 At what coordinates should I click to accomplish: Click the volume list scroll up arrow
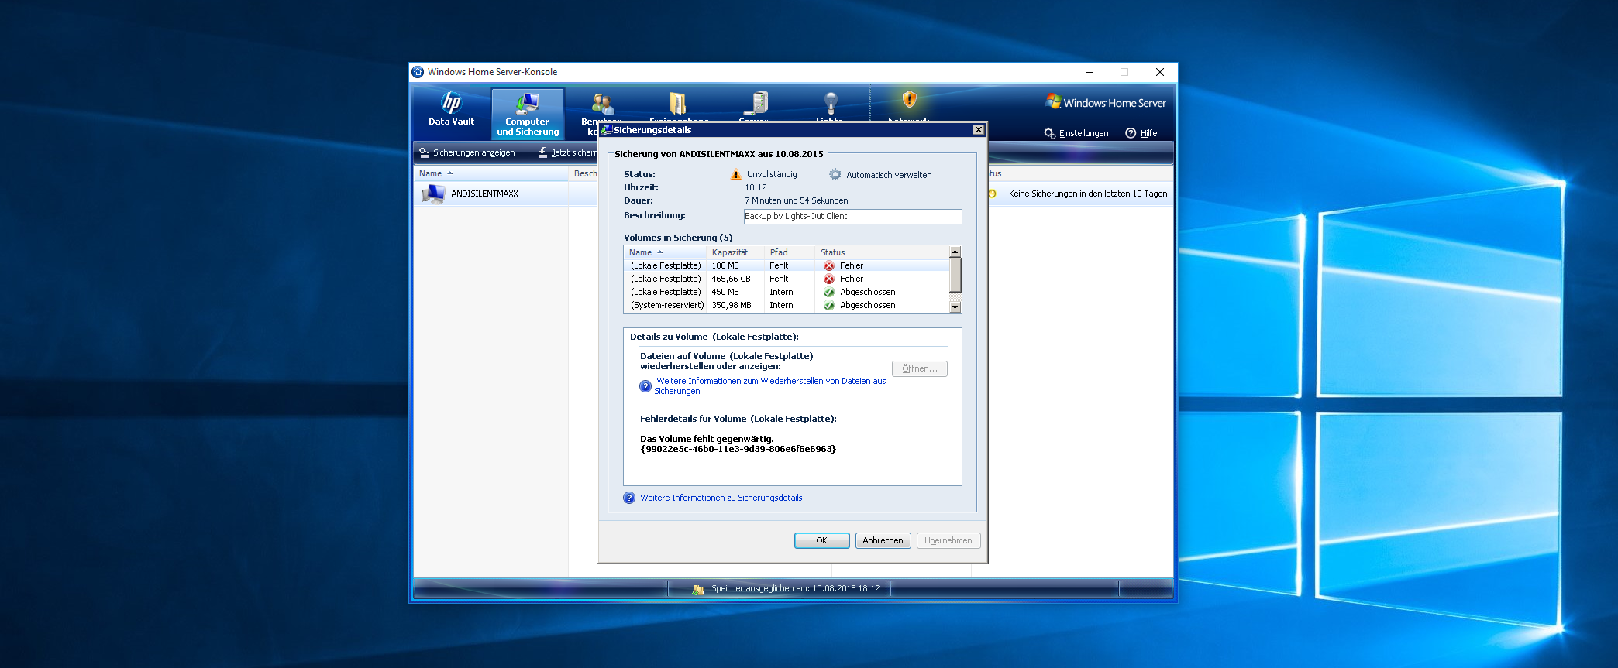(955, 252)
